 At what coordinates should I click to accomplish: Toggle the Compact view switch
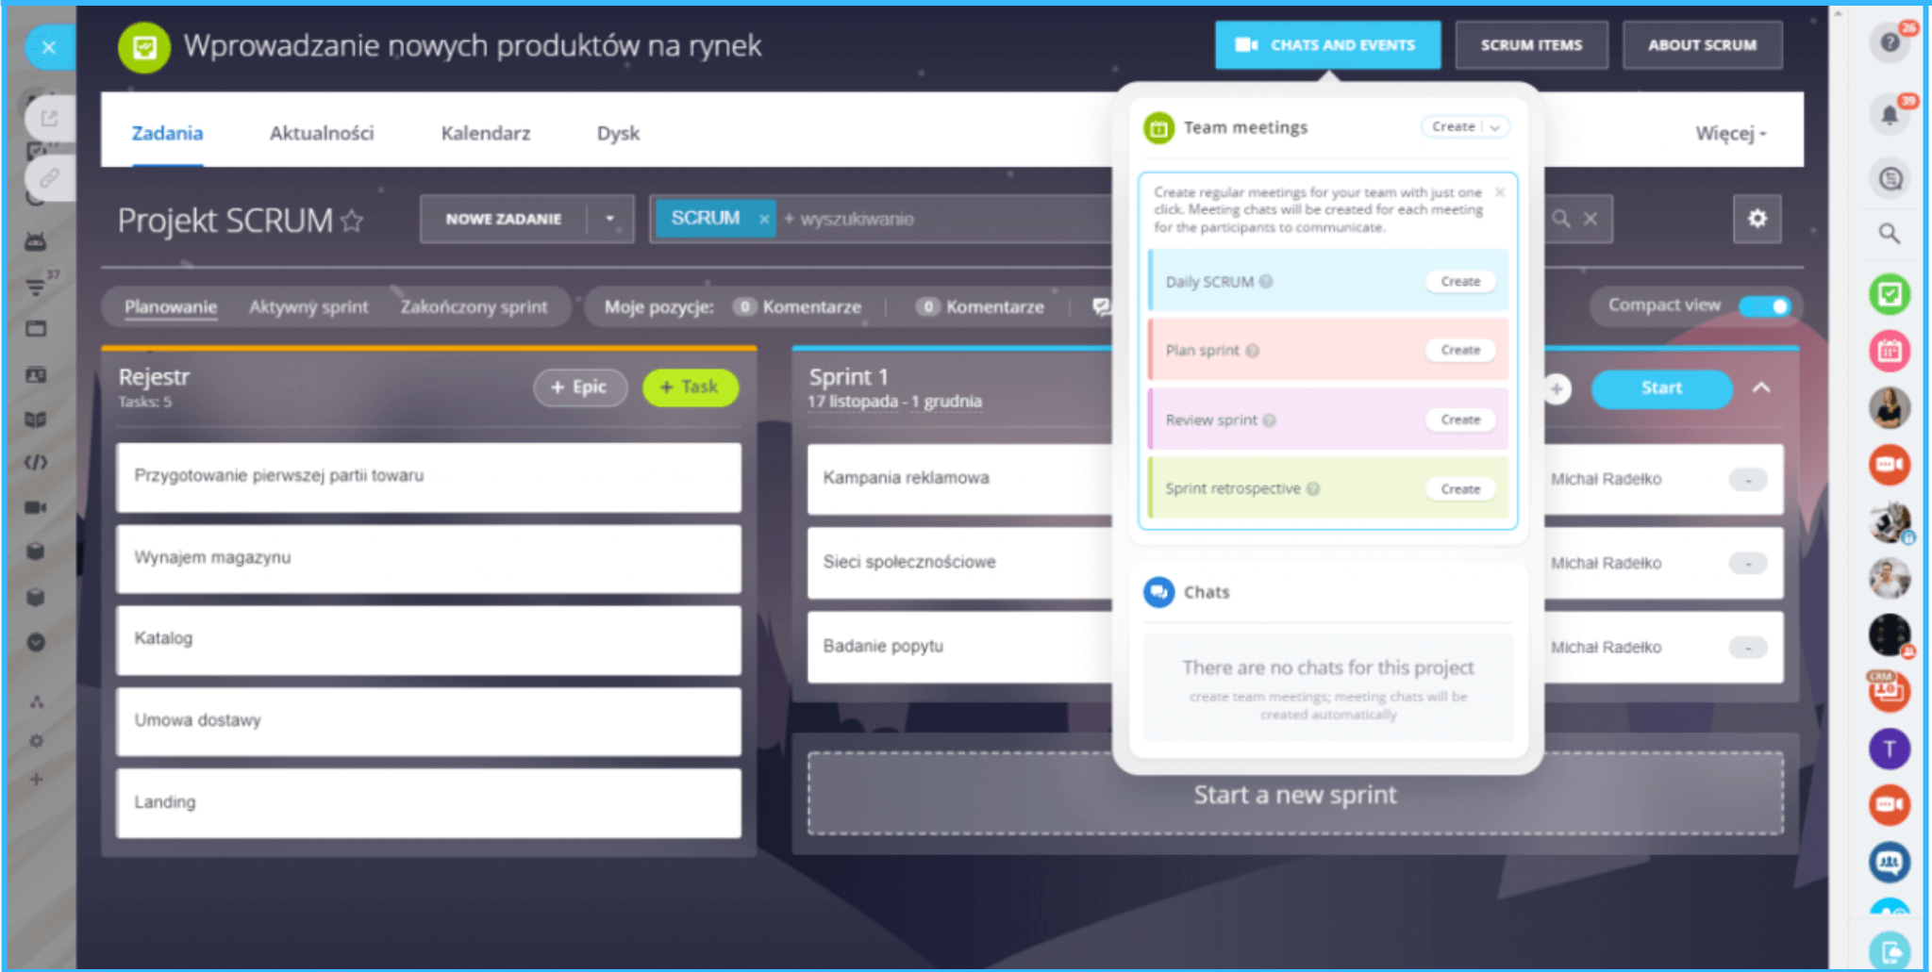pyautogui.click(x=1764, y=305)
